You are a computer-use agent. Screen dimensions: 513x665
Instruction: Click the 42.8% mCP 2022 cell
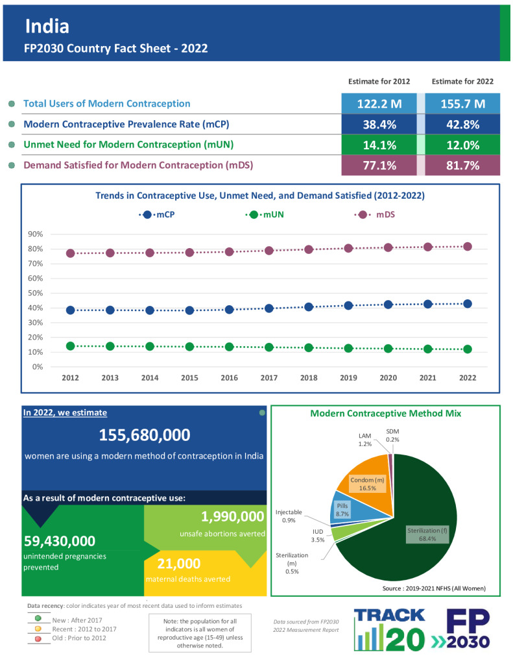click(462, 124)
